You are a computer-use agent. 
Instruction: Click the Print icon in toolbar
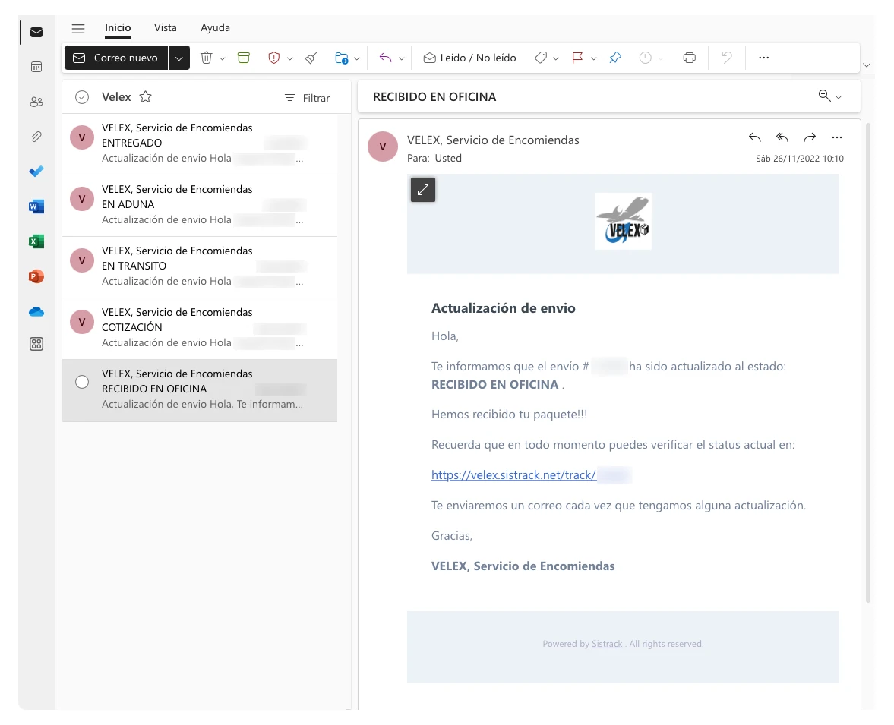(x=689, y=58)
